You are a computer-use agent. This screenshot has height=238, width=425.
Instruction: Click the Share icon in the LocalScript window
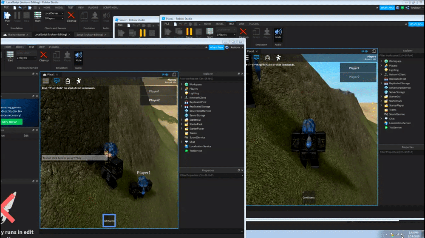(x=408, y=8)
